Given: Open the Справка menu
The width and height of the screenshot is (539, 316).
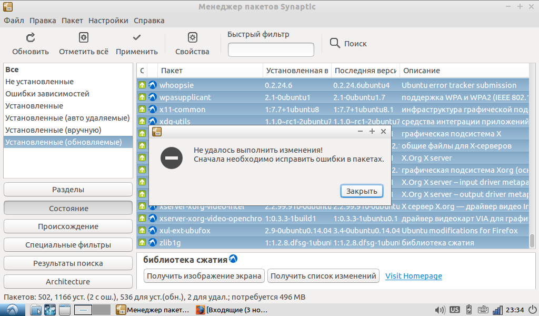Looking at the screenshot, I should point(149,21).
